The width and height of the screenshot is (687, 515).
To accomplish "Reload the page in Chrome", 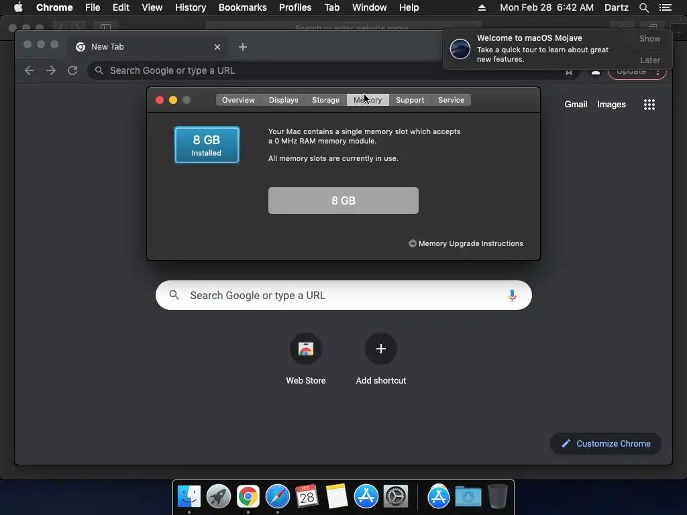I will 72,70.
